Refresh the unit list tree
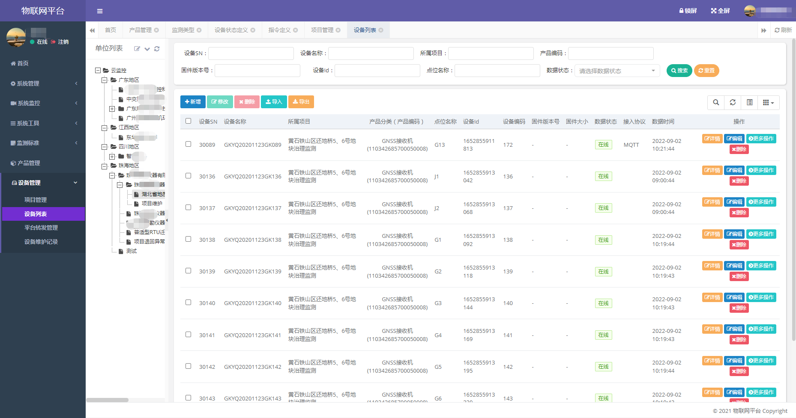The image size is (796, 418). click(157, 49)
